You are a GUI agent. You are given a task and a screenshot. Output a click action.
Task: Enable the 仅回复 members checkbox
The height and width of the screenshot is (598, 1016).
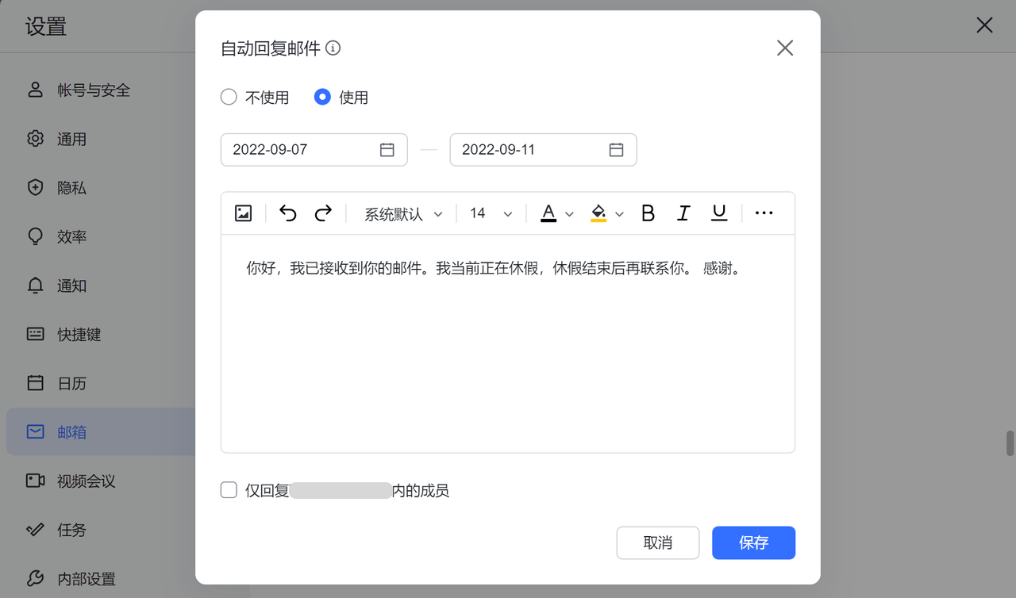pyautogui.click(x=229, y=490)
